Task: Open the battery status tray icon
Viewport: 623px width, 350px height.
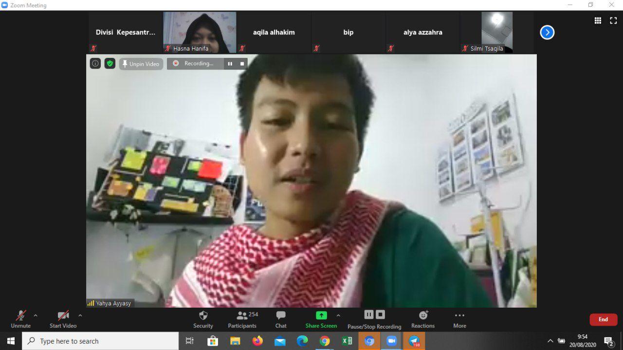Action: 561,341
